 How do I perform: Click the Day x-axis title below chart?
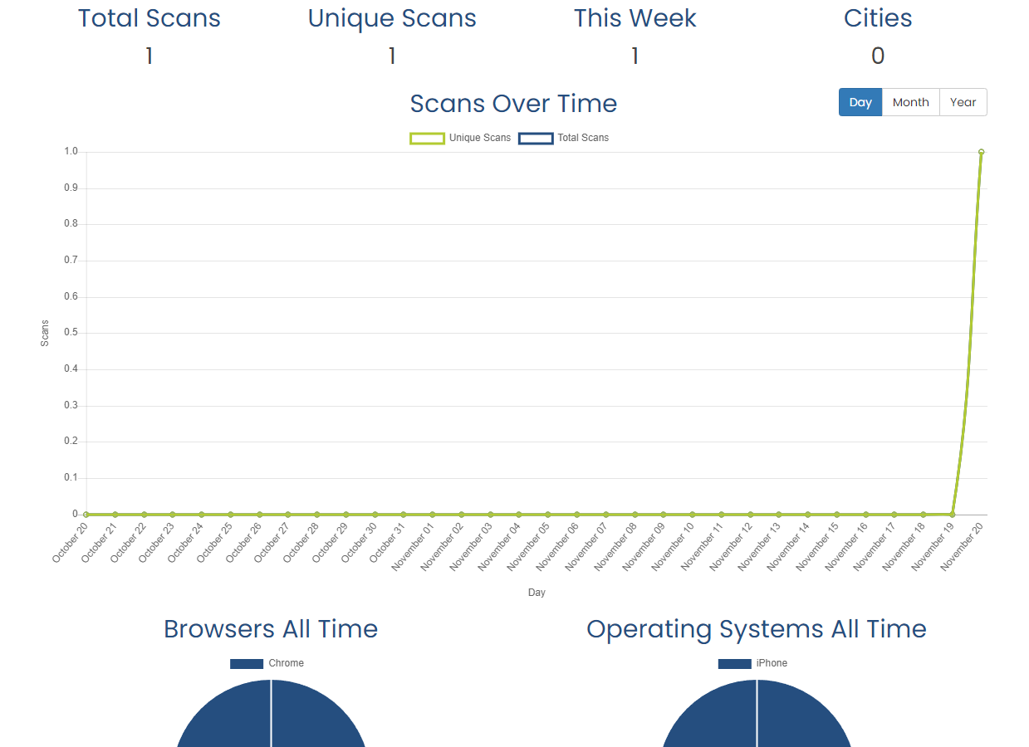537,593
